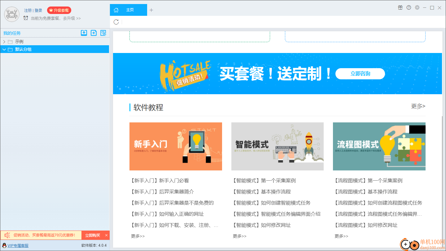This screenshot has width=446, height=251.
Task: Open help question mark icon
Action: pos(409,7)
